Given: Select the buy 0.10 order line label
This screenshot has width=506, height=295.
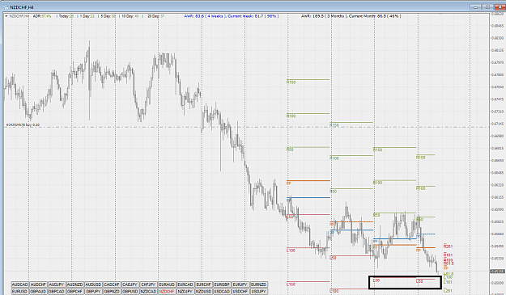Looking at the screenshot, I should pyautogui.click(x=23, y=125).
